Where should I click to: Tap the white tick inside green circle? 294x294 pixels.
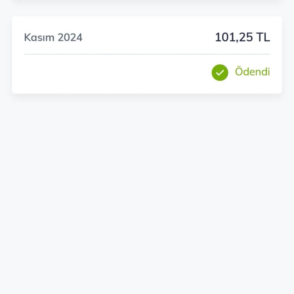tap(220, 73)
